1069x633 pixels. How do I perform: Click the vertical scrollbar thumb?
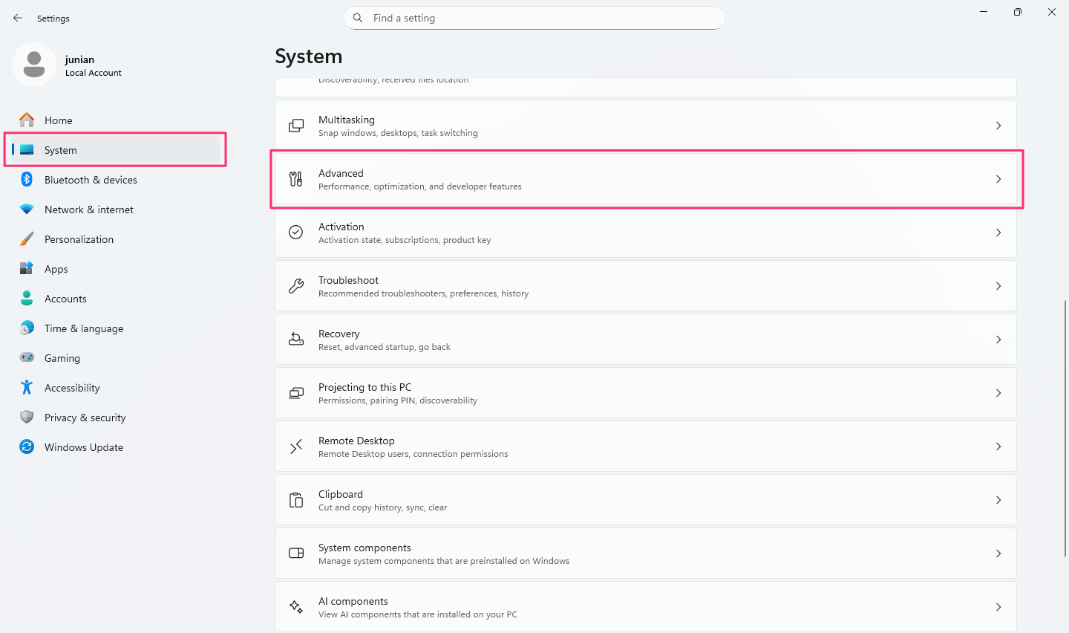pyautogui.click(x=1065, y=429)
